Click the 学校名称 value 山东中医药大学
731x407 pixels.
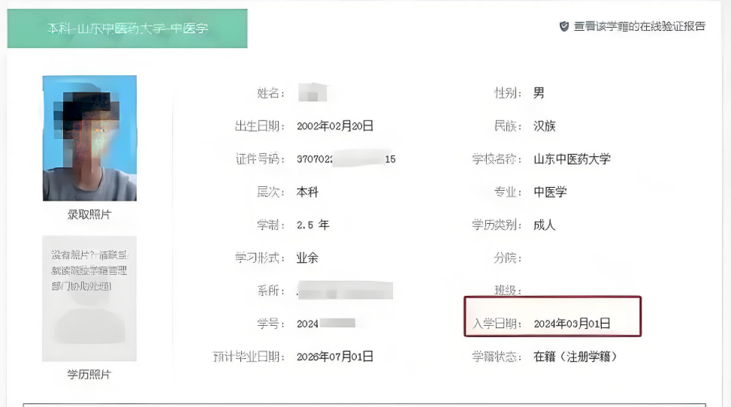[572, 159]
